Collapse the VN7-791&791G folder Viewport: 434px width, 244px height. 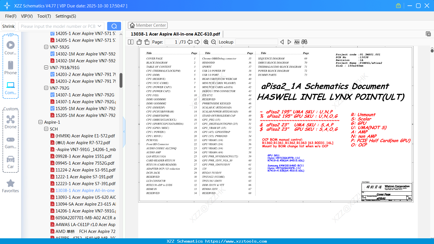(46, 67)
